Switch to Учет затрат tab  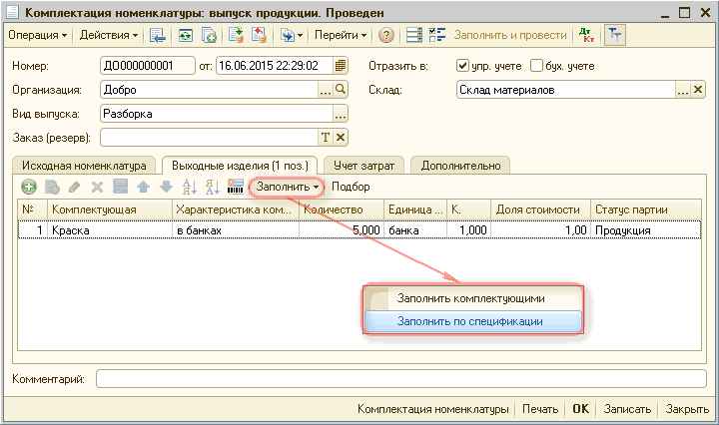[x=363, y=166]
